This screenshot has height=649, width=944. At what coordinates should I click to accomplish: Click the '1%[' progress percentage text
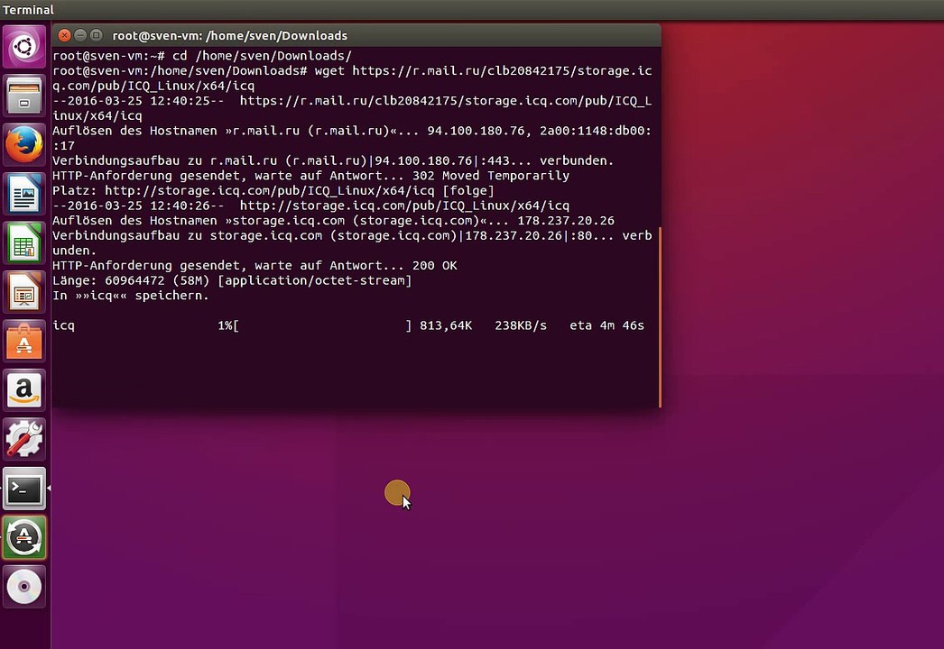click(228, 325)
